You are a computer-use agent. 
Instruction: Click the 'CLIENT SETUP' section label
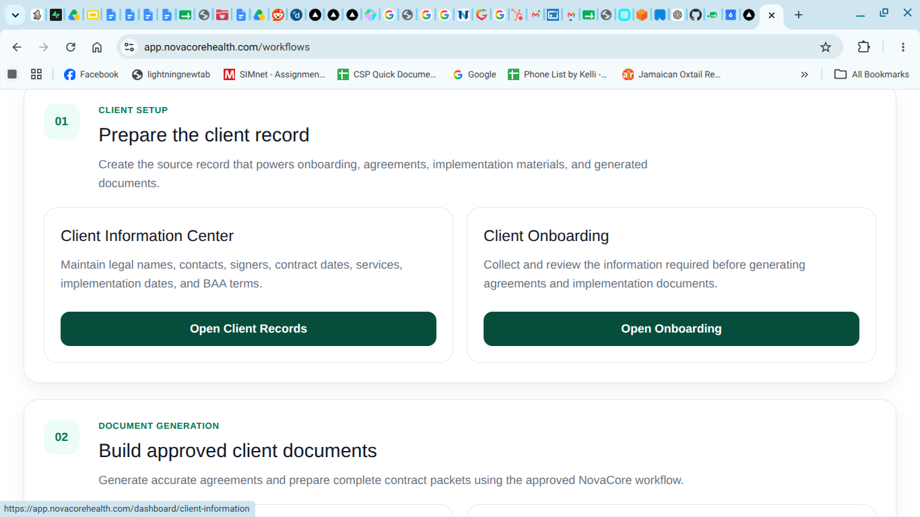point(133,110)
